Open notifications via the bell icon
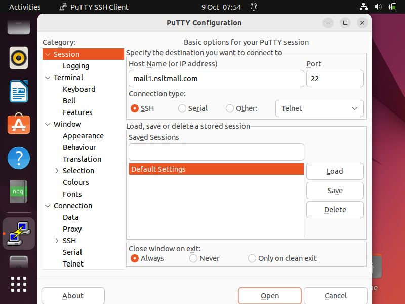Screen dimensions: 405x304 (x=253, y=7)
